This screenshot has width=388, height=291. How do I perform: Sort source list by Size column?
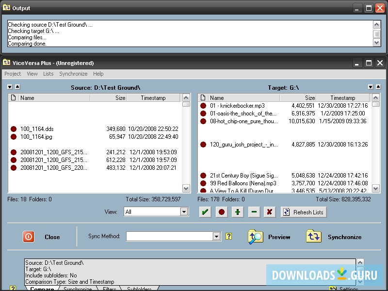point(108,98)
